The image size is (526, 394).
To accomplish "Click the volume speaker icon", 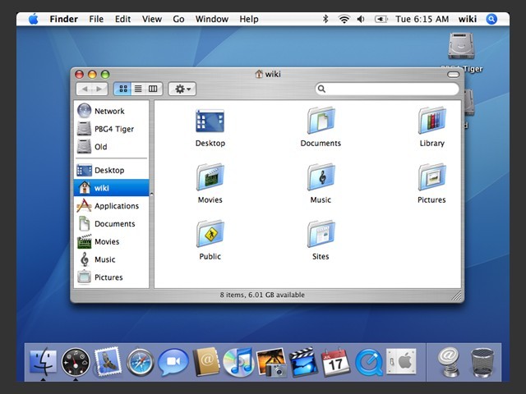I will pyautogui.click(x=361, y=19).
